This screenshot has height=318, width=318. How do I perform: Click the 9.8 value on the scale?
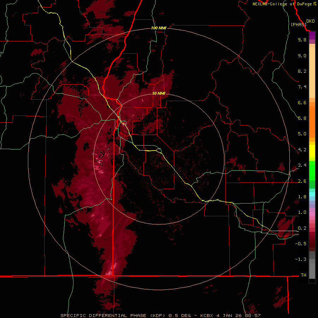coord(302,40)
